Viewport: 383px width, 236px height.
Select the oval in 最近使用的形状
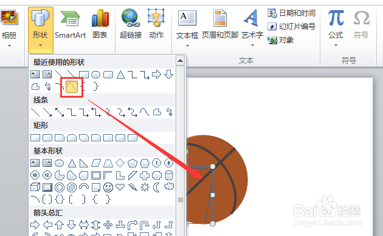click(x=96, y=75)
